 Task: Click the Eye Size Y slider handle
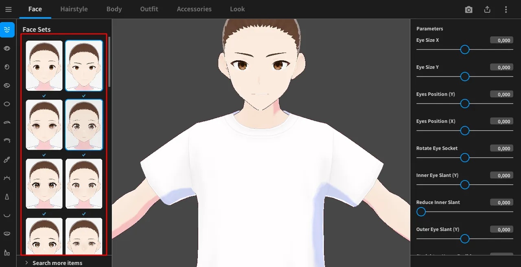465,77
